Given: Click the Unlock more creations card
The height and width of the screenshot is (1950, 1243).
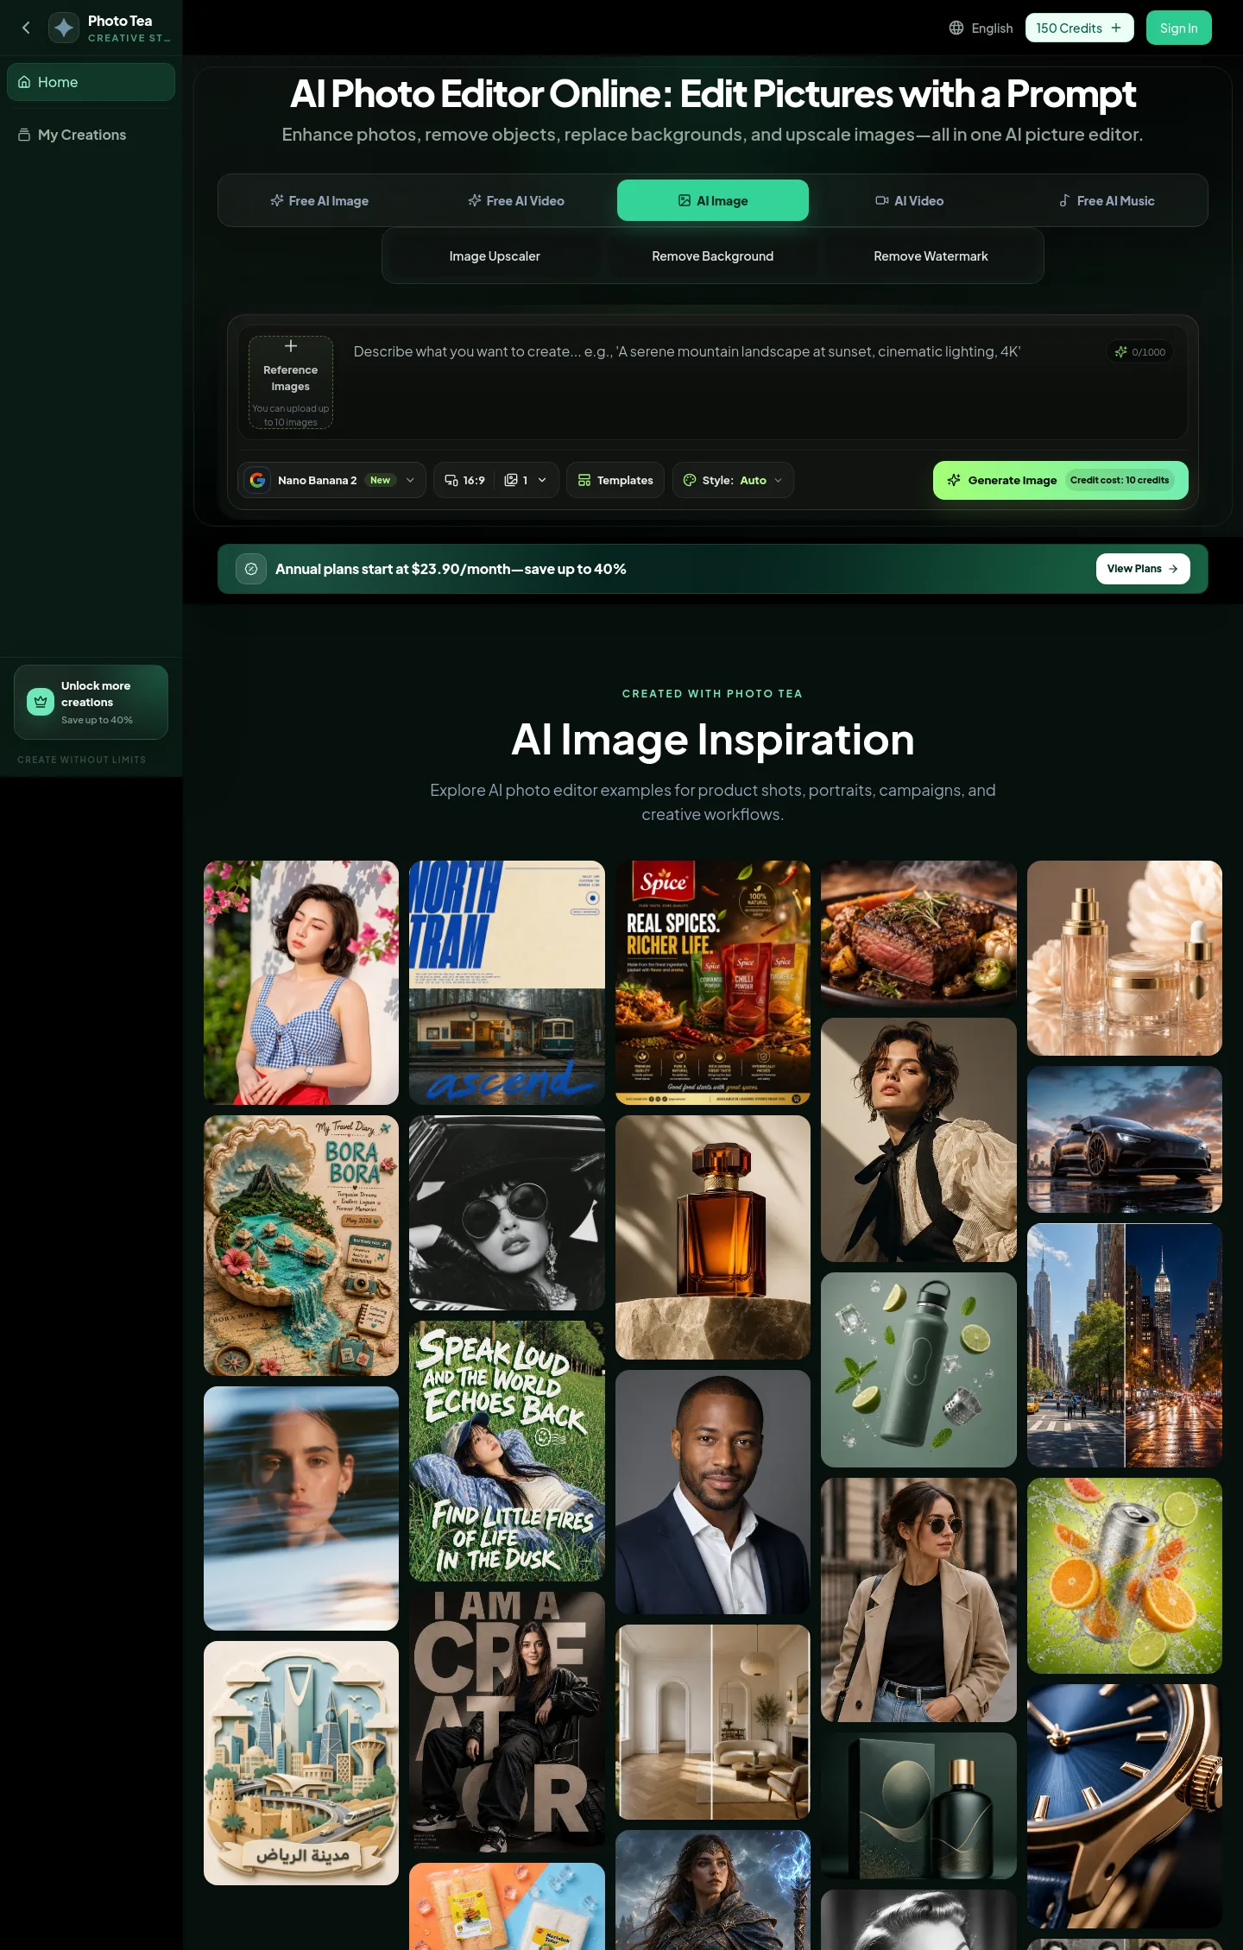Looking at the screenshot, I should coord(91,702).
